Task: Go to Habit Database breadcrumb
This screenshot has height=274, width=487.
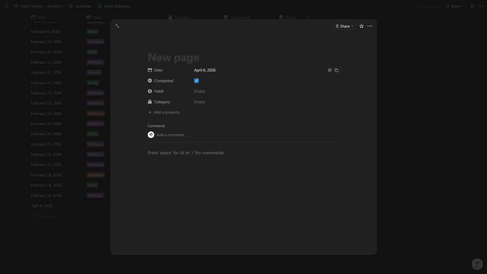Action: 114,6
